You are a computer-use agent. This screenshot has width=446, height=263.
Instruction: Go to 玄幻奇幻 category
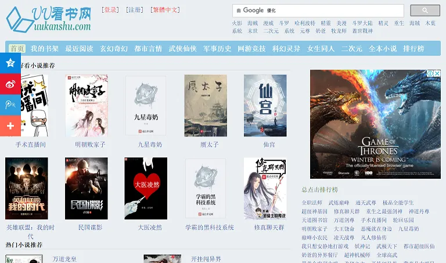pyautogui.click(x=113, y=49)
